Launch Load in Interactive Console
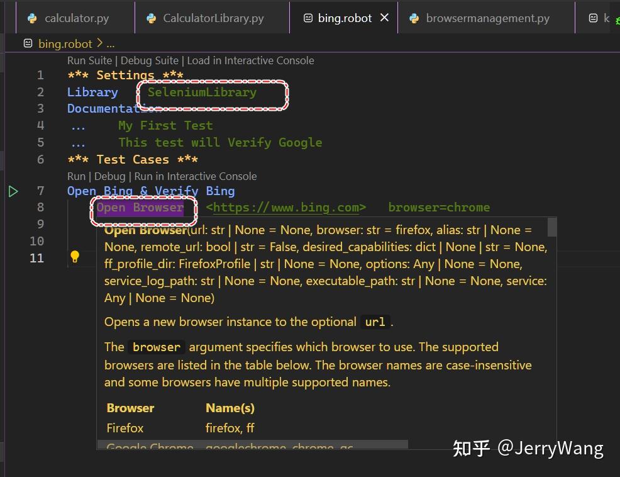The width and height of the screenshot is (620, 477). coord(252,60)
